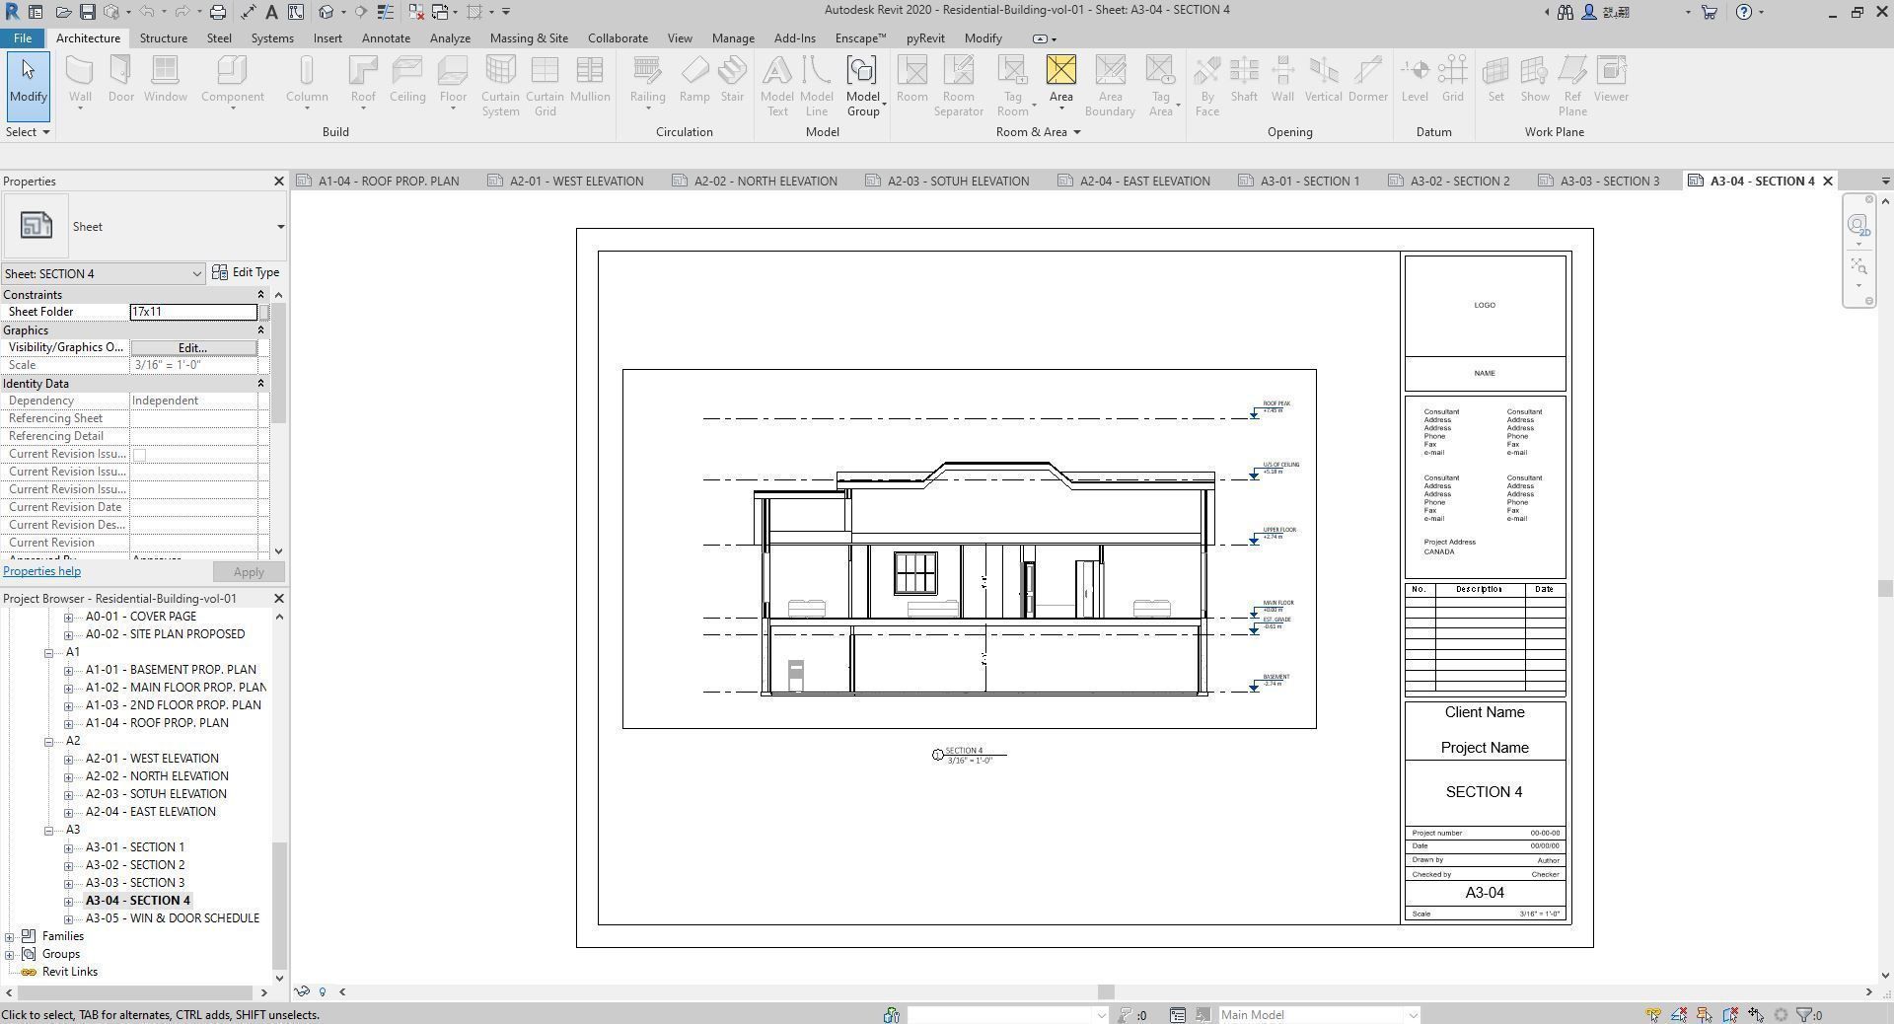Viewport: 1894px width, 1024px height.
Task: Click the Edit Type button
Action: (246, 272)
